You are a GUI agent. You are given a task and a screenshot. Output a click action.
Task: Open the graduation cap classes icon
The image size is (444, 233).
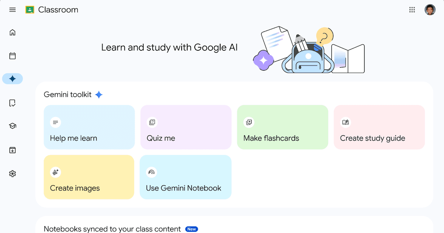(x=13, y=126)
